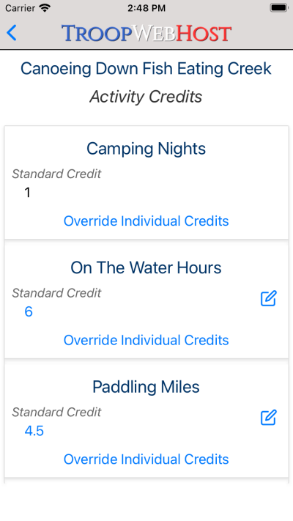Tap the battery indicator icon
Screen dimensions: 293x521
(x=278, y=7)
